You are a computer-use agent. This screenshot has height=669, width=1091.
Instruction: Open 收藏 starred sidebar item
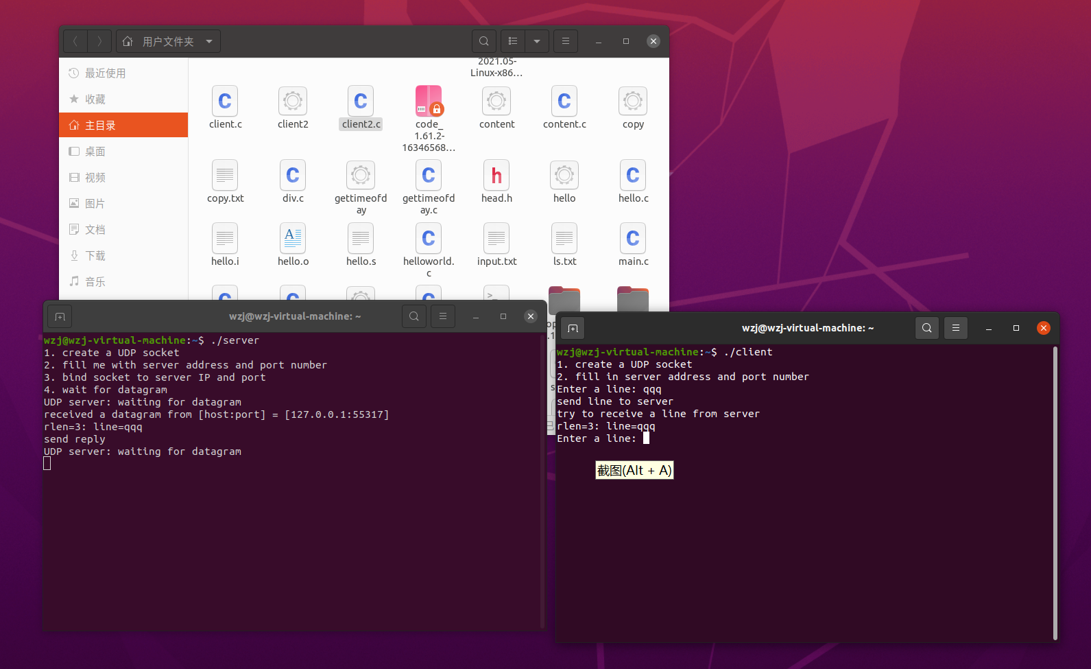click(x=95, y=99)
